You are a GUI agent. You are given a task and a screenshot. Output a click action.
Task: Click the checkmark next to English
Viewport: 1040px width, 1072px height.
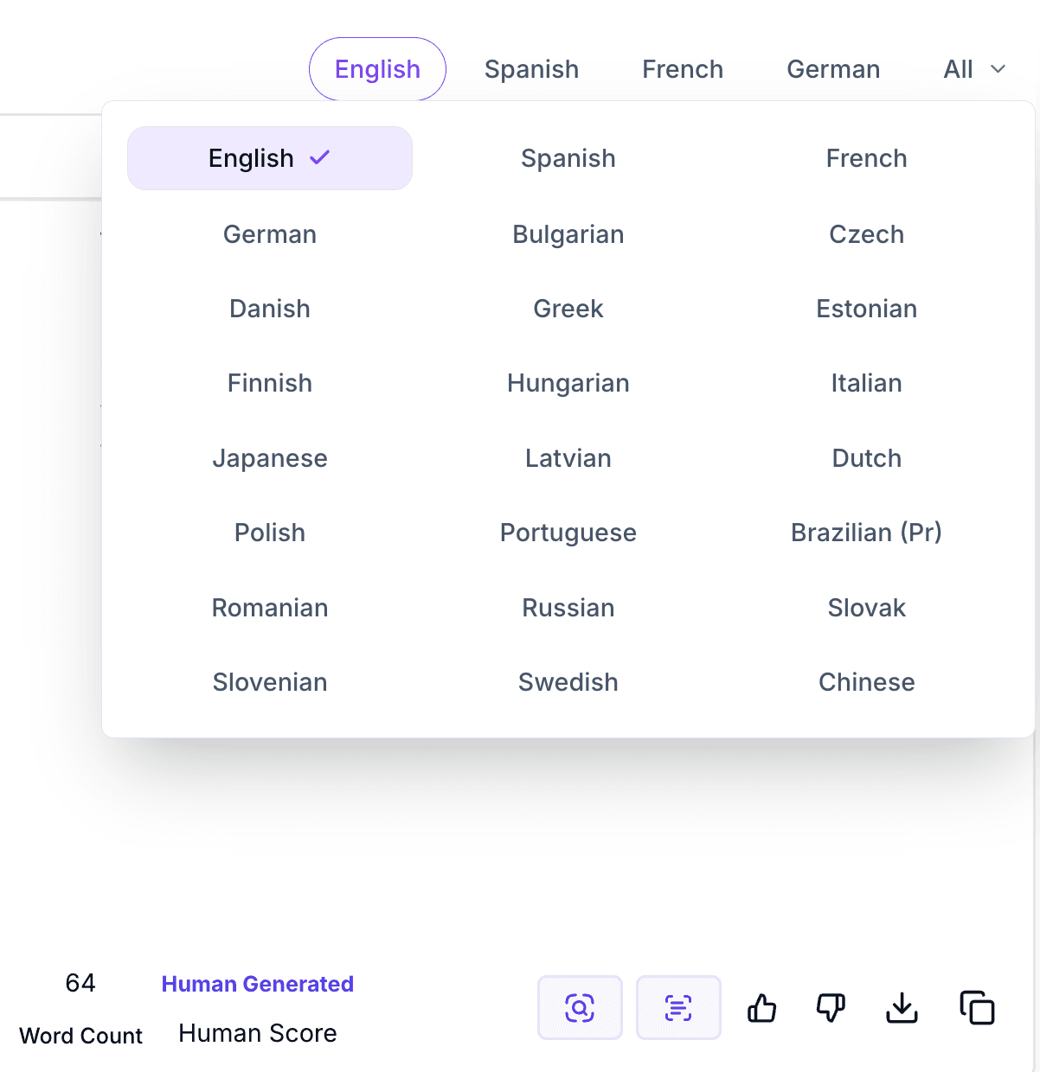pyautogui.click(x=319, y=157)
